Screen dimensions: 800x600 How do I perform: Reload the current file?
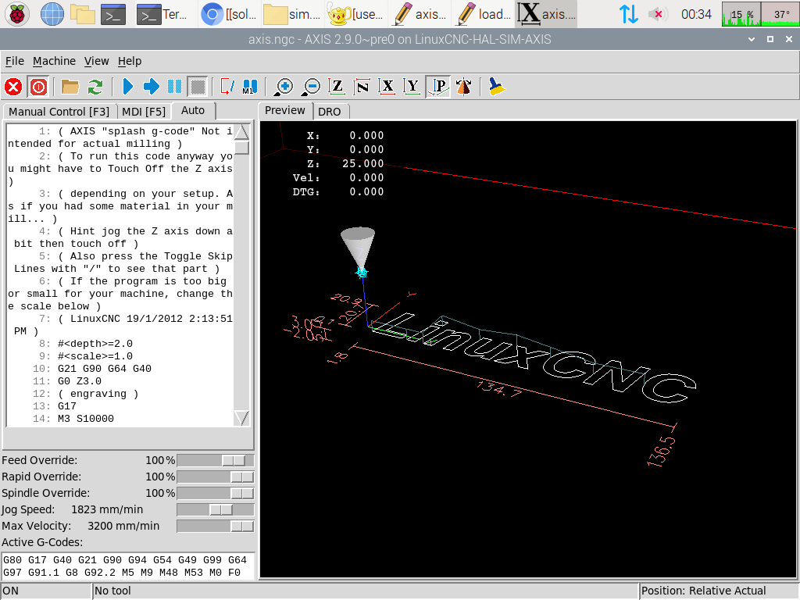pyautogui.click(x=95, y=87)
